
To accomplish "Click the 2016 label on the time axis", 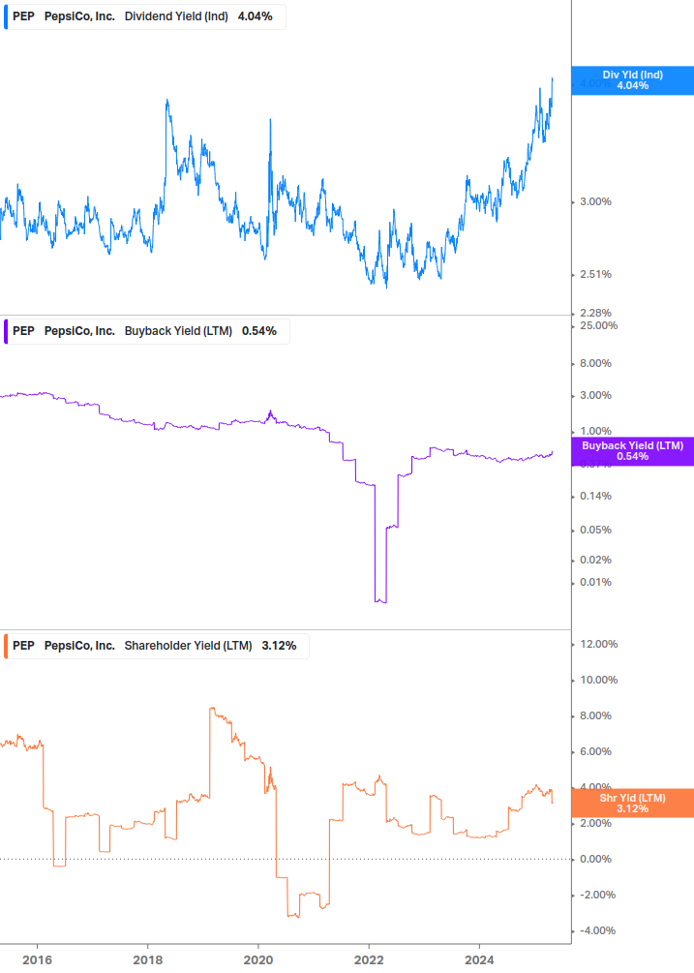I will coord(37,960).
